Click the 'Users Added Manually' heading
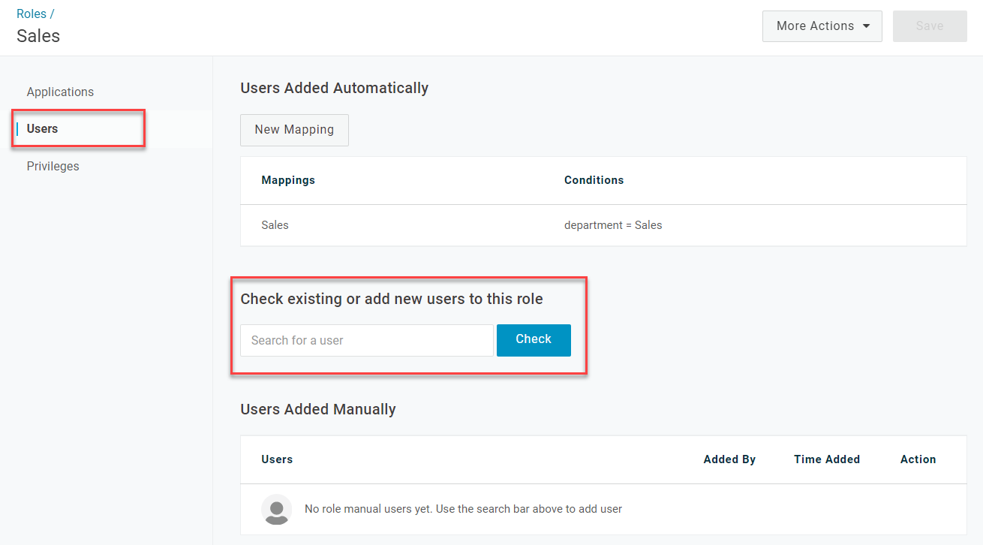 tap(318, 410)
